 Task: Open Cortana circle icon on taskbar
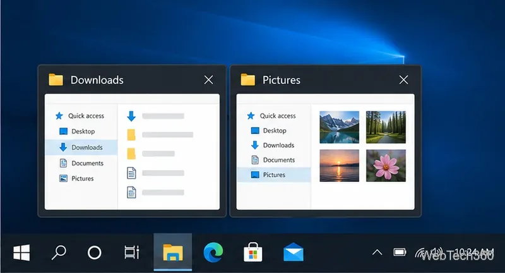coord(94,253)
